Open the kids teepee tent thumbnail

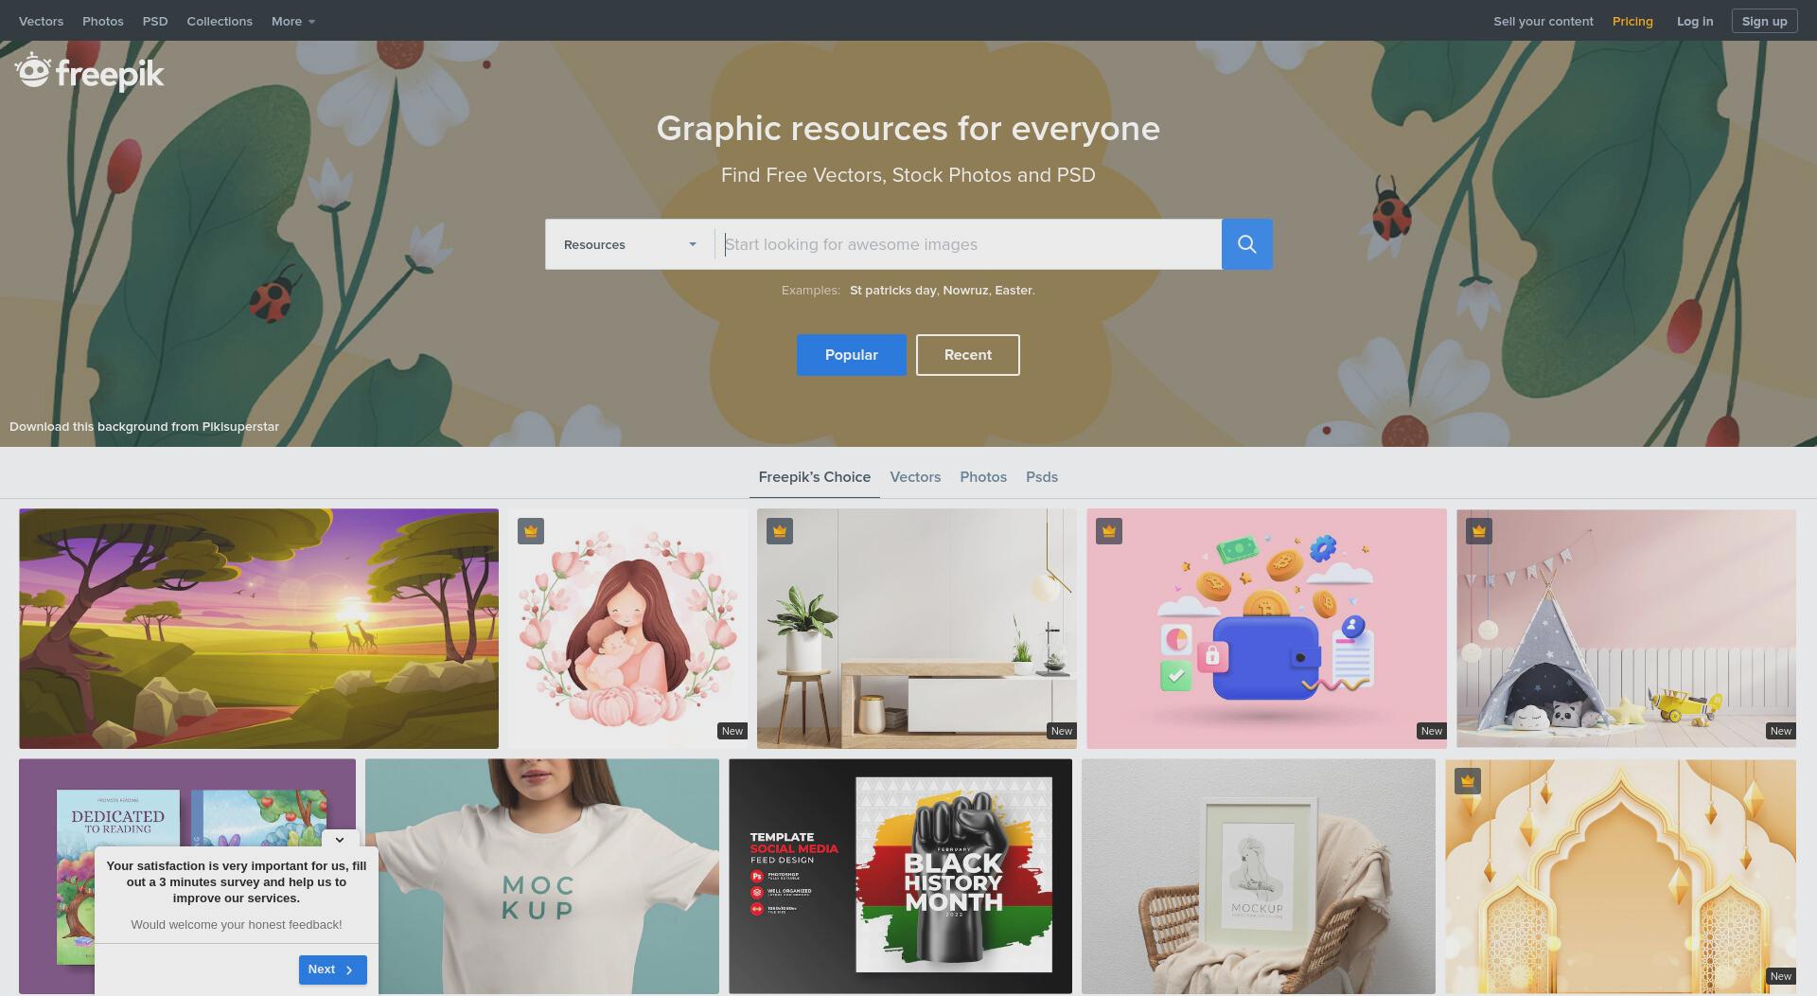pos(1626,629)
